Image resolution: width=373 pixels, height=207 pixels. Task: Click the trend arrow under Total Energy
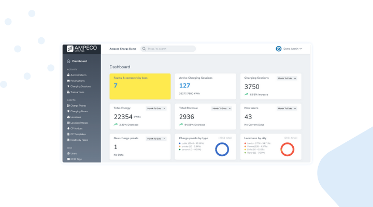pyautogui.click(x=116, y=125)
